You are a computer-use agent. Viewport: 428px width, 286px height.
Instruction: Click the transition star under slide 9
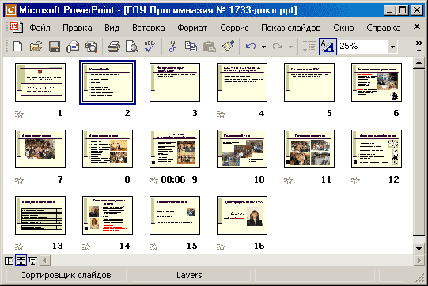click(153, 180)
